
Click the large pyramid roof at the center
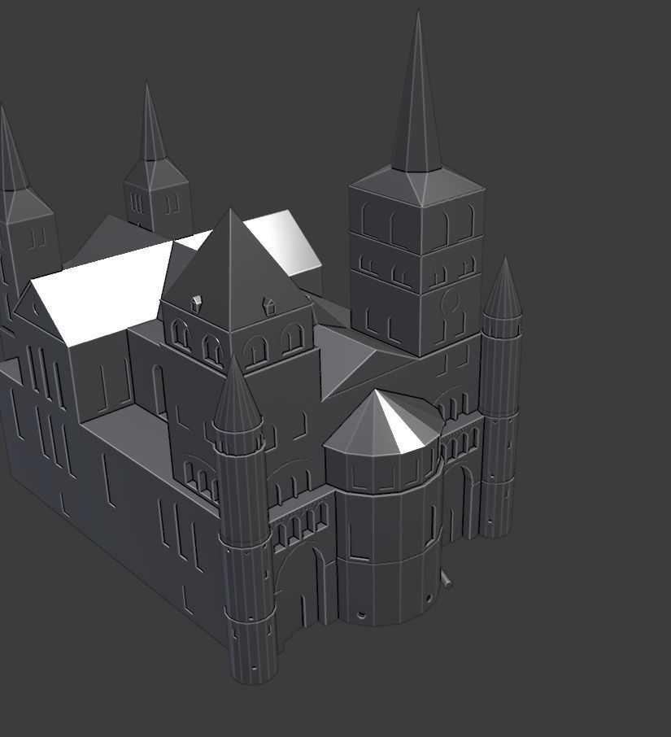tap(235, 270)
